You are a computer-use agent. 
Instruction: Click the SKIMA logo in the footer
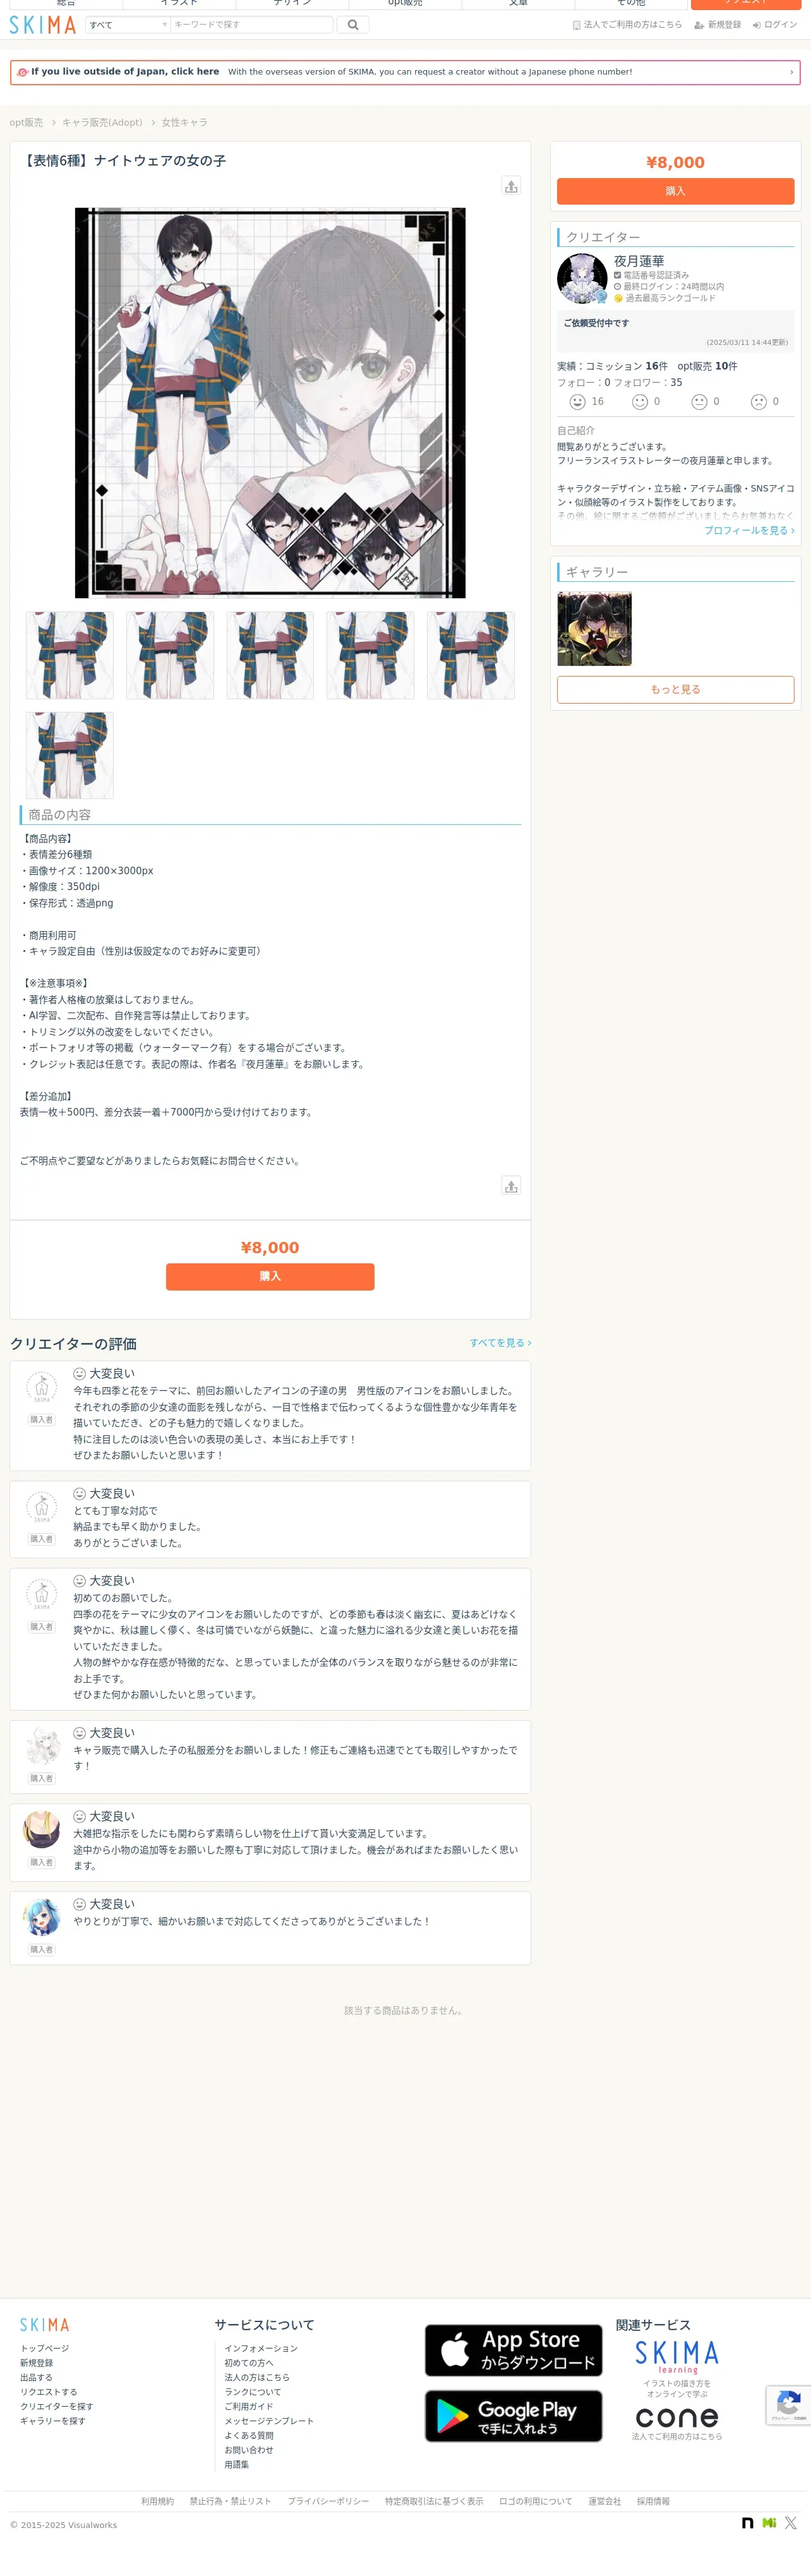[45, 2325]
